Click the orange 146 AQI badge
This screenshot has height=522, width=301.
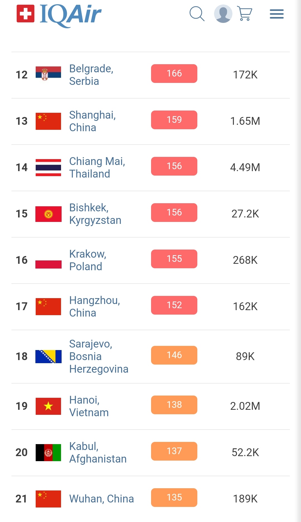pos(174,355)
